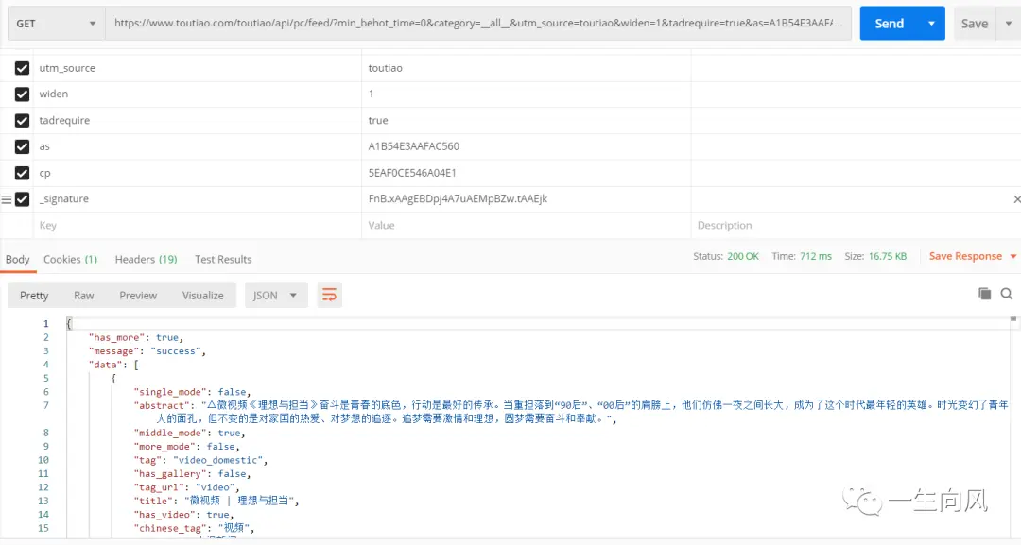Uncheck the tadrequire parameter
1021x545 pixels.
click(x=22, y=120)
